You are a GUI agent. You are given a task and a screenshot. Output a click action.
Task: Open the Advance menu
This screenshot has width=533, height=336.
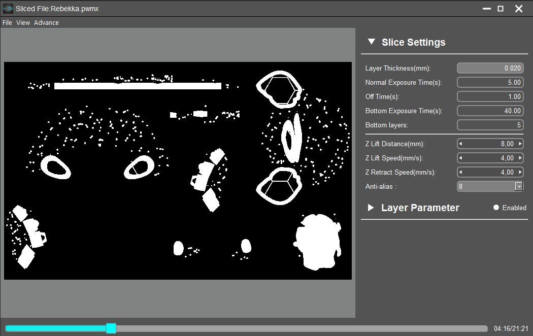(46, 22)
